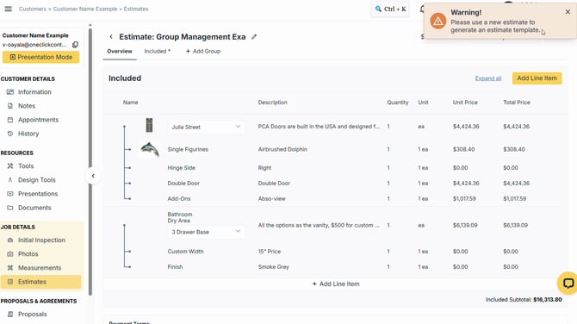Open Tools under Resources
577x324 pixels.
coord(26,166)
